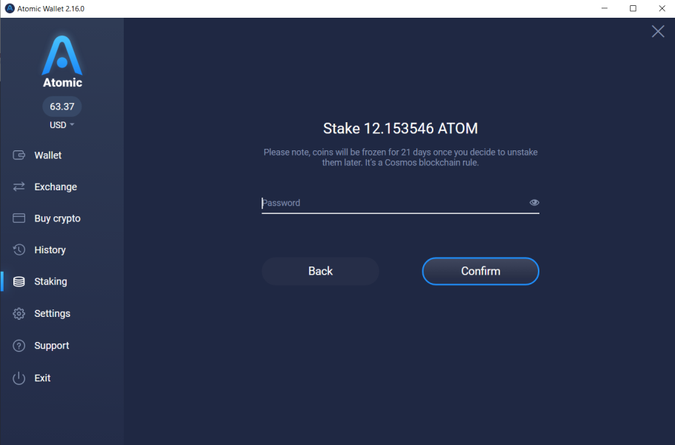Click the Atomic logo in the sidebar
Screen dimensions: 675x445
click(62, 61)
